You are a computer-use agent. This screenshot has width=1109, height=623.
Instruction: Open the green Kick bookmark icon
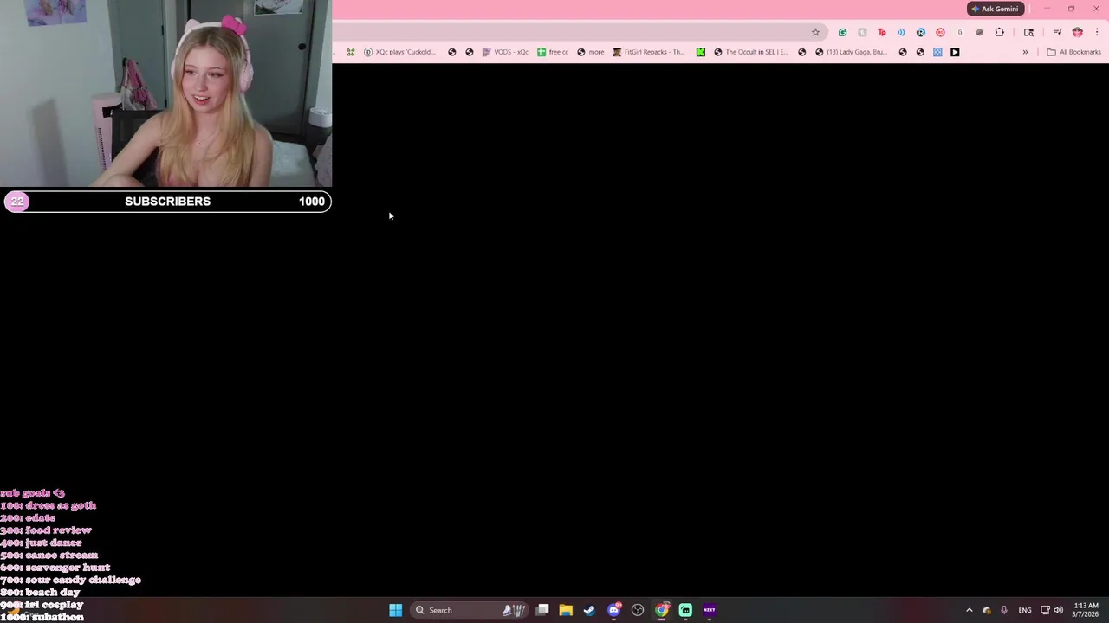tap(700, 52)
